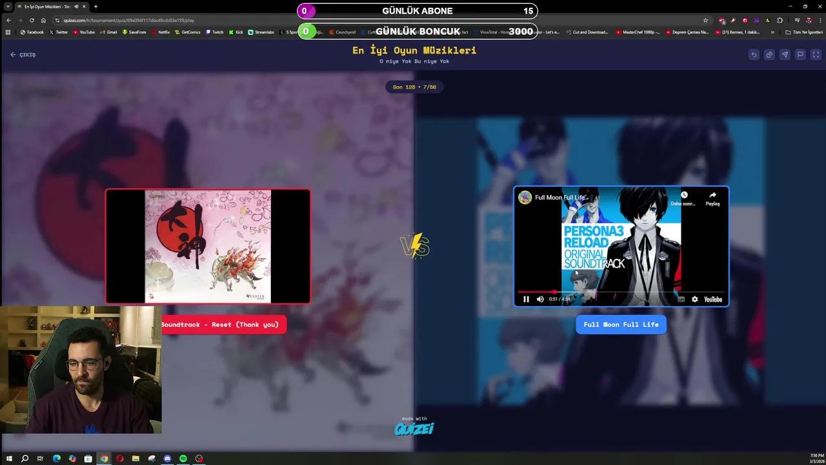Open Microsoft Store from taskbar

[x=88, y=459]
